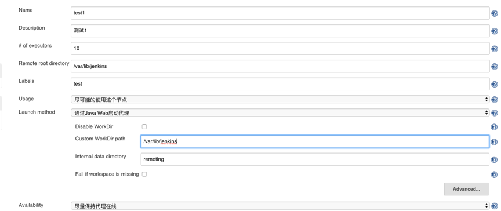Open help for the Usage dropdown

(x=494, y=100)
